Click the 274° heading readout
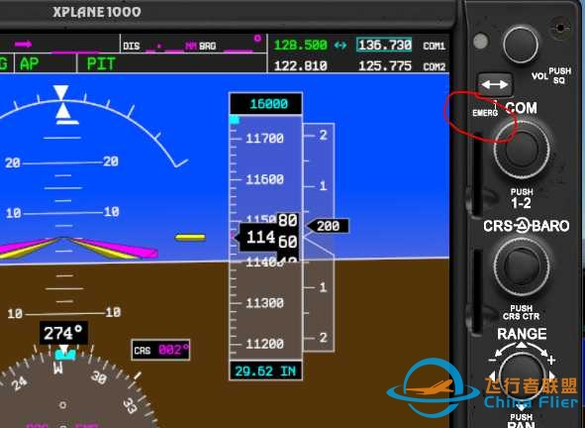The width and height of the screenshot is (585, 428). click(x=63, y=333)
